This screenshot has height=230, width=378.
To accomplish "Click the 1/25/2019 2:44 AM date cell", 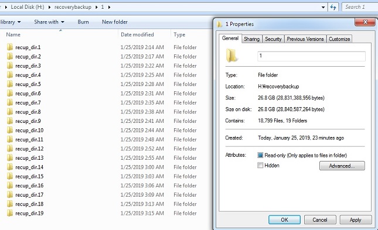I will point(142,131).
